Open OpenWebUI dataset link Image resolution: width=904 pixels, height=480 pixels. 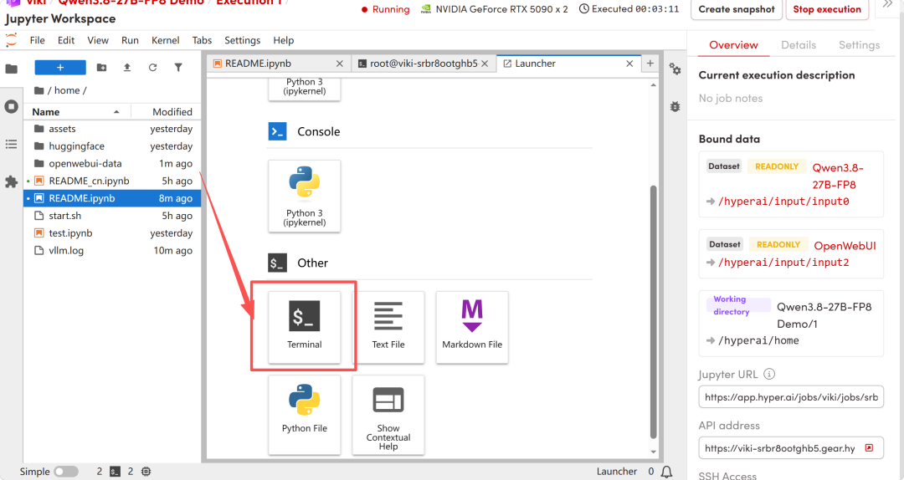845,246
